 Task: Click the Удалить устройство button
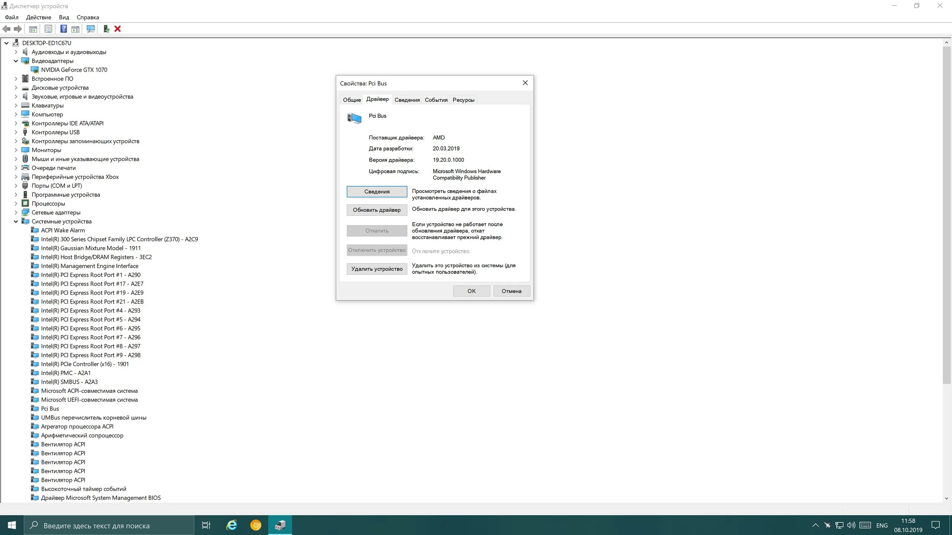[x=377, y=269]
